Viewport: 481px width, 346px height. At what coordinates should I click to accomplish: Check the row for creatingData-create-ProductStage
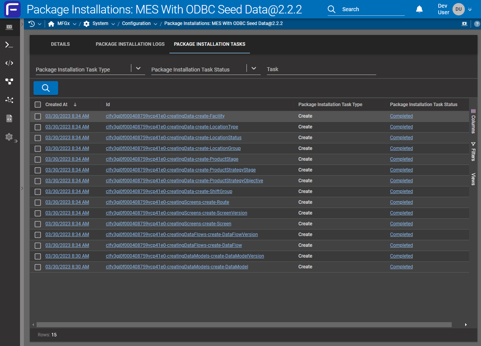tap(38, 159)
